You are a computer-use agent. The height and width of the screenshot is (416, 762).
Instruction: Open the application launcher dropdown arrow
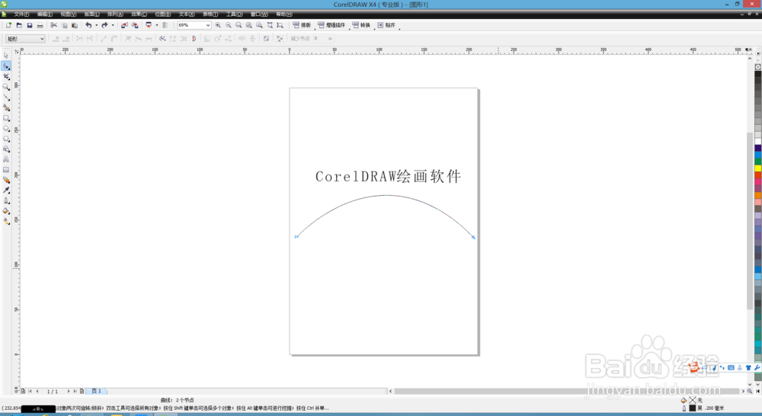tap(156, 25)
